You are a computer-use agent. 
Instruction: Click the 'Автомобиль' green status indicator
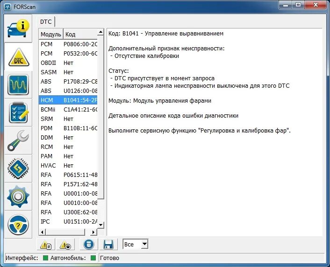point(93,258)
